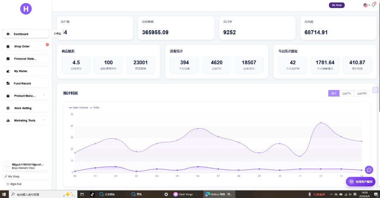This screenshot has width=380, height=198.
Task: Click the settings gear widget at right edge
Action: click(375, 90)
